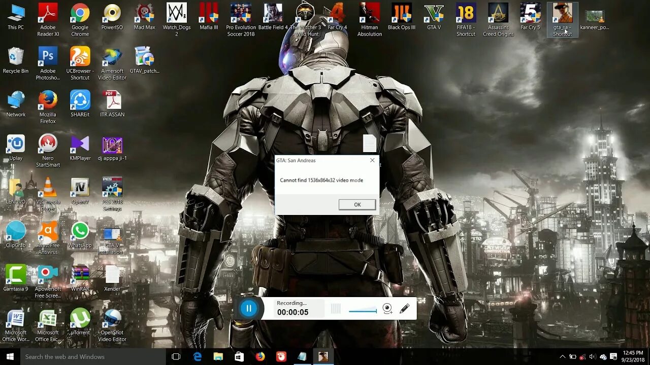Open Task View from the taskbar
Screen dimensions: 650x365
(176, 356)
